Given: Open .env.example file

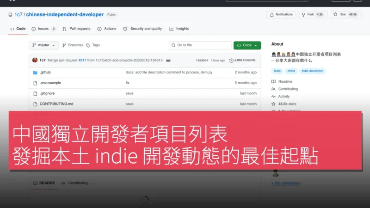Looking at the screenshot, I should pyautogui.click(x=50, y=83).
